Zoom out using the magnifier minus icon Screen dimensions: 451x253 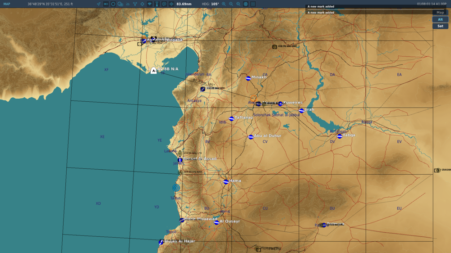pyautogui.click(x=231, y=4)
